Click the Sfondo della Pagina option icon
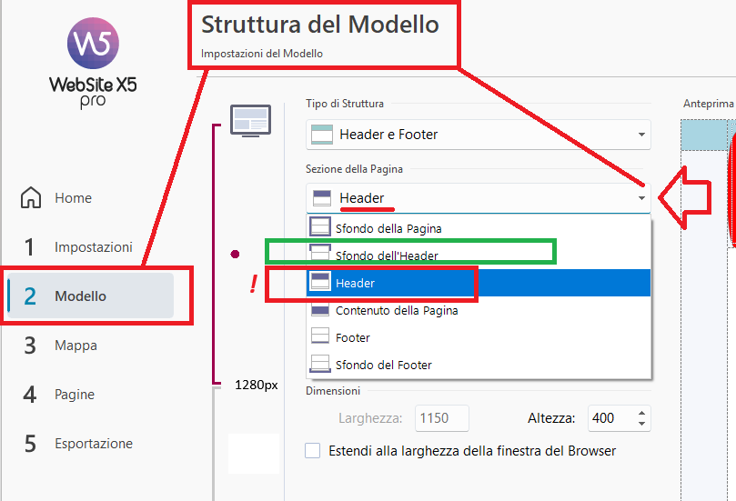The width and height of the screenshot is (736, 501). click(320, 228)
